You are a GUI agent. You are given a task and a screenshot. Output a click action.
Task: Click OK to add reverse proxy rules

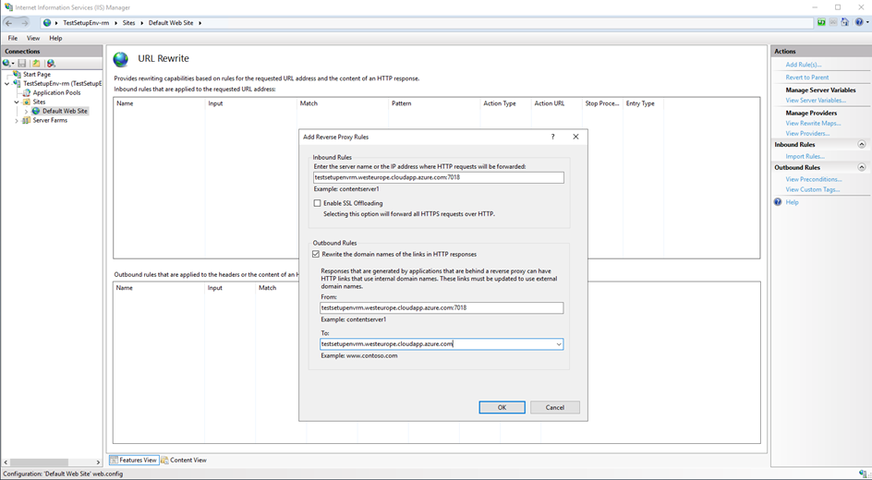pos(502,407)
